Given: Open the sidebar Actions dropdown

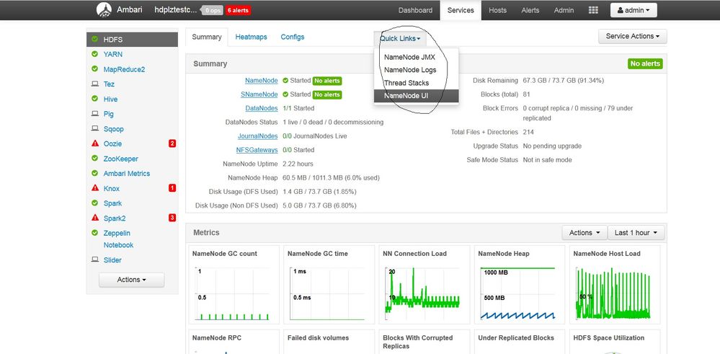Looking at the screenshot, I should click(x=131, y=280).
